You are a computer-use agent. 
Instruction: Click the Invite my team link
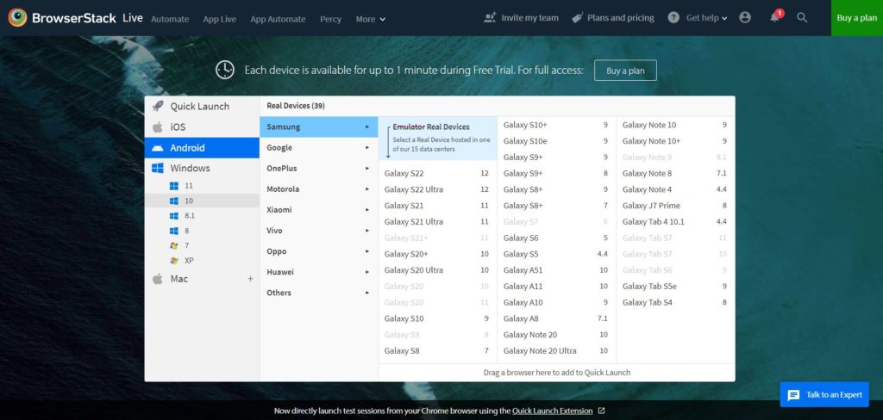522,18
